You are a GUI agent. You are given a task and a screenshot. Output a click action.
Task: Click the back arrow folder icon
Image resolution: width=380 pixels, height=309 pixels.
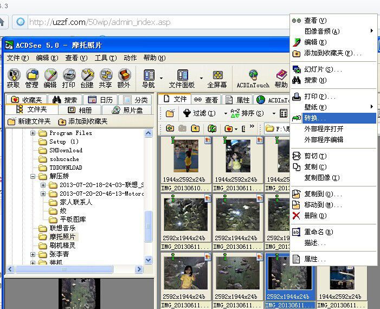point(170,128)
